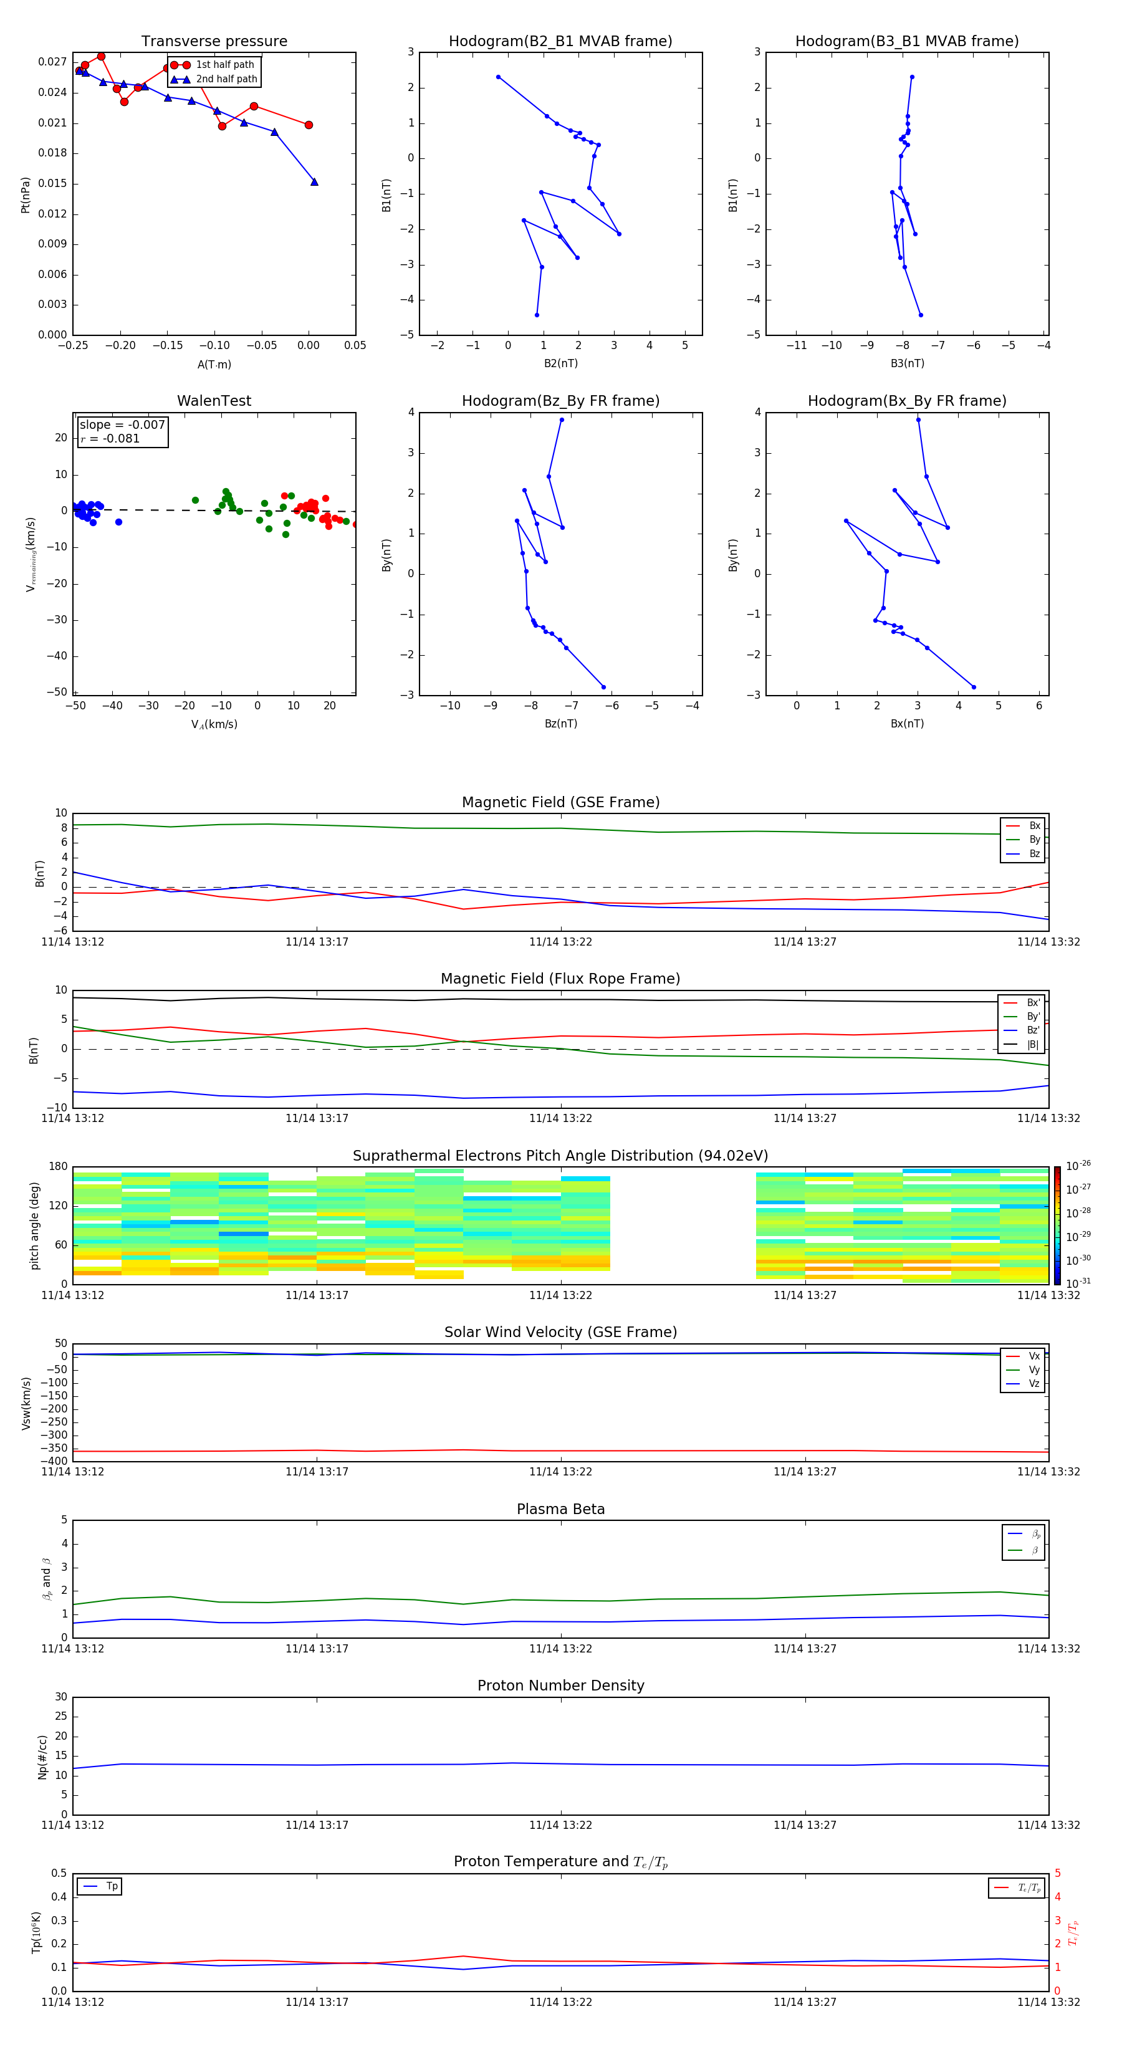Click the 'r = -0.081' annotation
The height and width of the screenshot is (2057, 1122).
110,438
